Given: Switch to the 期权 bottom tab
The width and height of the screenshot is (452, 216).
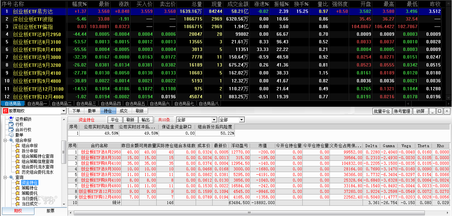Looking at the screenshot, I should [x=18, y=211].
